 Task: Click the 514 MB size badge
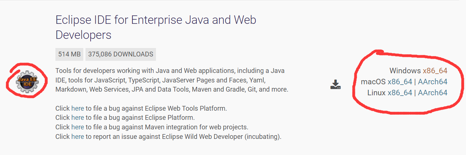69,54
